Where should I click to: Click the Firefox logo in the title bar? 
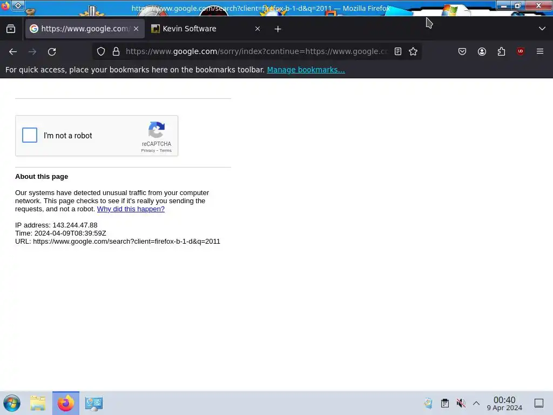click(5, 6)
